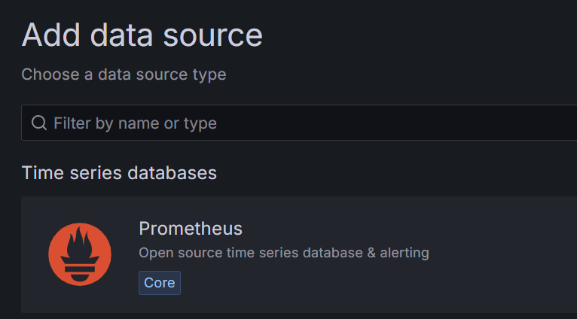
Task: Click the search magnifier icon
Action: pos(39,123)
